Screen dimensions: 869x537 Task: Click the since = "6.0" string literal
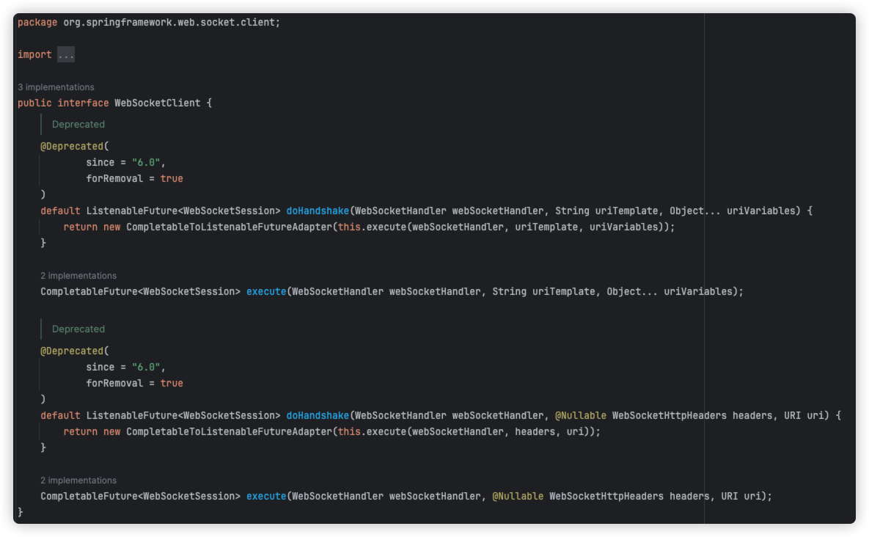(125, 162)
